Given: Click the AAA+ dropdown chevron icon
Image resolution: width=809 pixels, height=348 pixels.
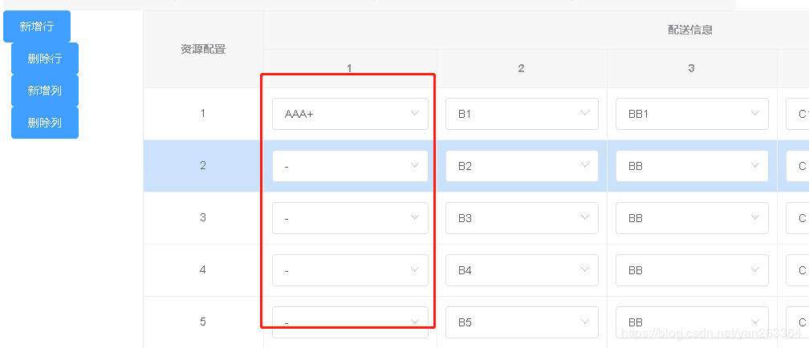Looking at the screenshot, I should pos(415,114).
